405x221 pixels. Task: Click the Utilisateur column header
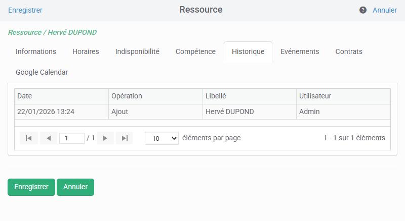click(x=344, y=96)
